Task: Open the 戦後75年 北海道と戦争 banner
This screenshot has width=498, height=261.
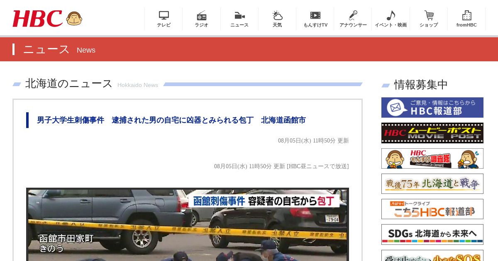Action: coord(432,184)
